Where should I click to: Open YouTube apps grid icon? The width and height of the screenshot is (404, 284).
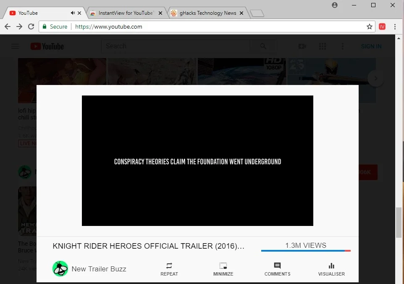(323, 46)
